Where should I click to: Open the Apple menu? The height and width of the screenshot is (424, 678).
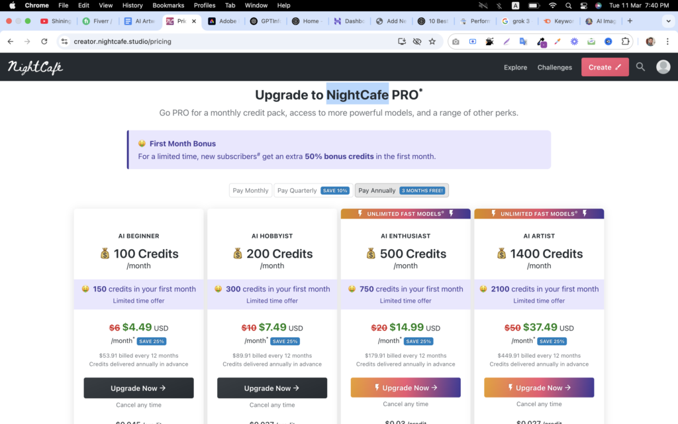12,5
